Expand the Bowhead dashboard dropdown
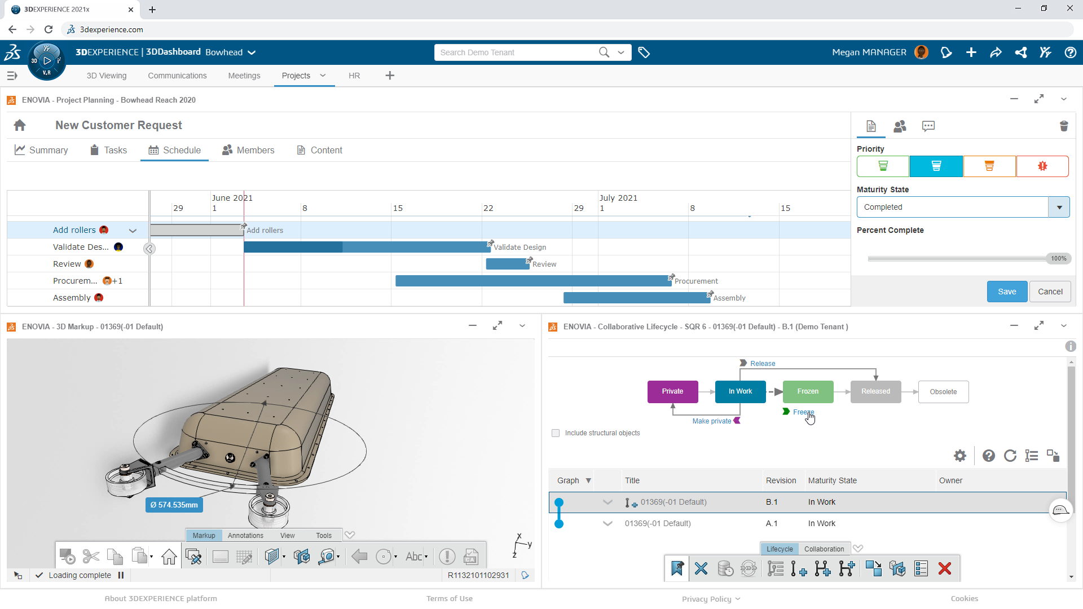 pyautogui.click(x=252, y=52)
